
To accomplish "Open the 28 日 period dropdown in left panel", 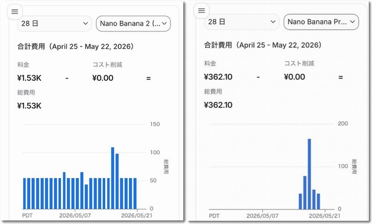I will (x=55, y=23).
